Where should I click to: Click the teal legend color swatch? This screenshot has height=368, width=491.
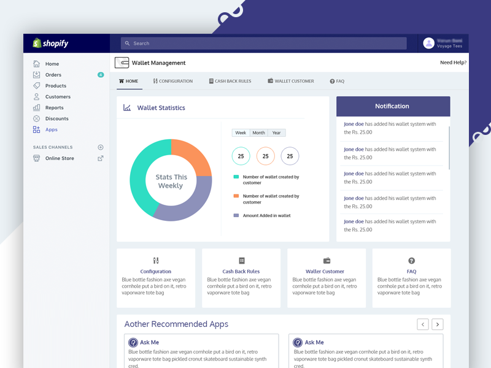tap(236, 177)
